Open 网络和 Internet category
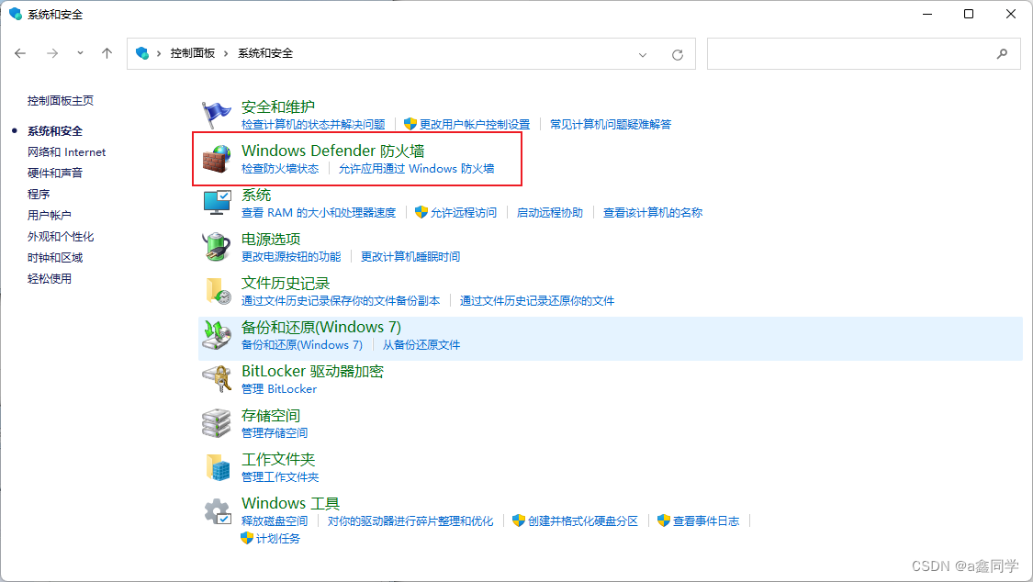The image size is (1033, 582). point(66,152)
